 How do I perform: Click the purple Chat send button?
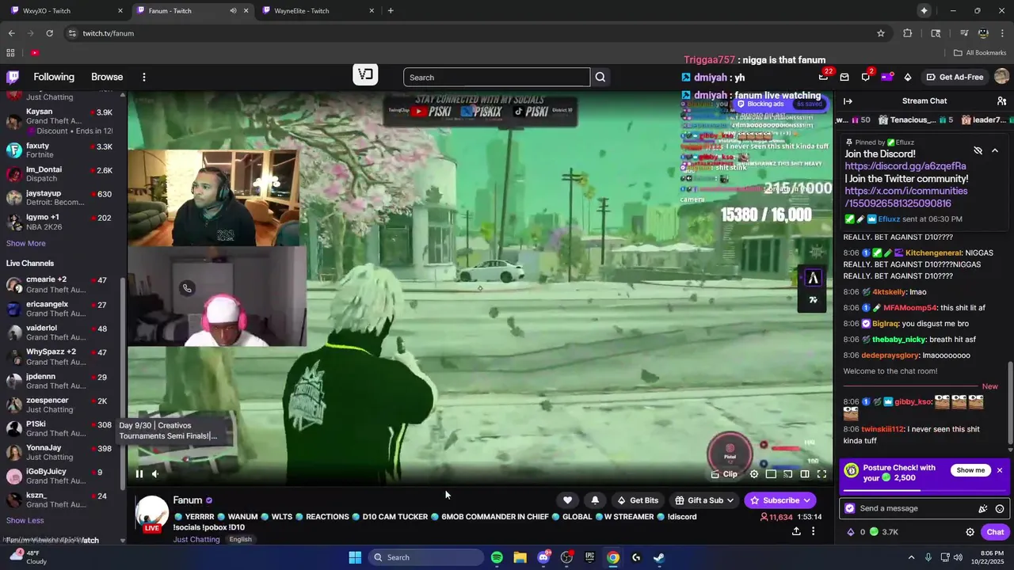click(995, 532)
